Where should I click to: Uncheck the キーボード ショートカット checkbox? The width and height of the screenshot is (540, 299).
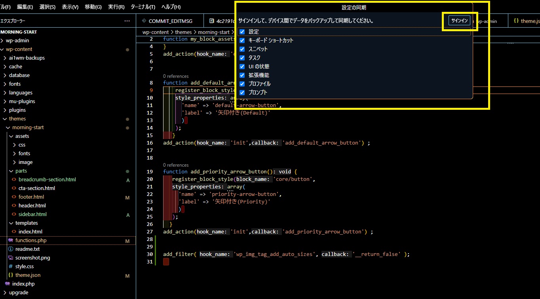click(x=242, y=40)
